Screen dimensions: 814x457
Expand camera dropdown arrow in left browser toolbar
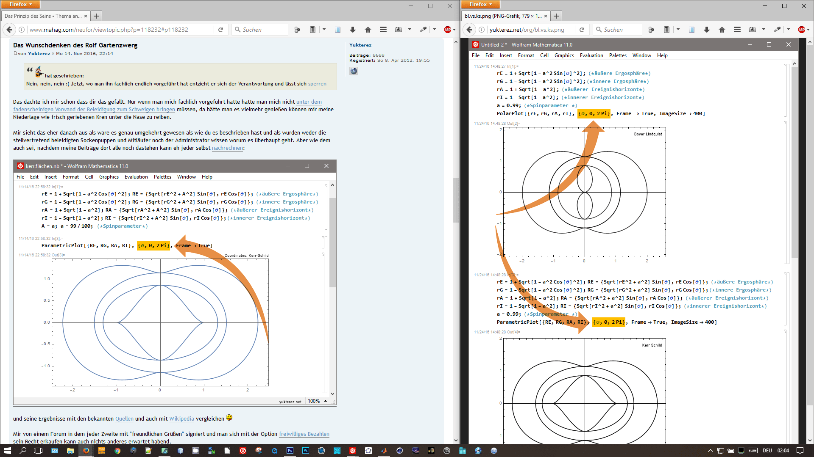(x=410, y=30)
